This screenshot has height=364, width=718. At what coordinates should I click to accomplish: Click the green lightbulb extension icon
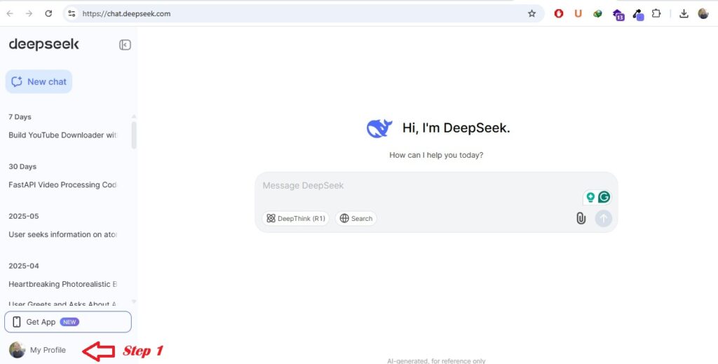tap(590, 197)
